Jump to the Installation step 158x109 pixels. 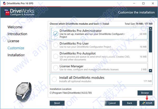[x=16, y=55]
